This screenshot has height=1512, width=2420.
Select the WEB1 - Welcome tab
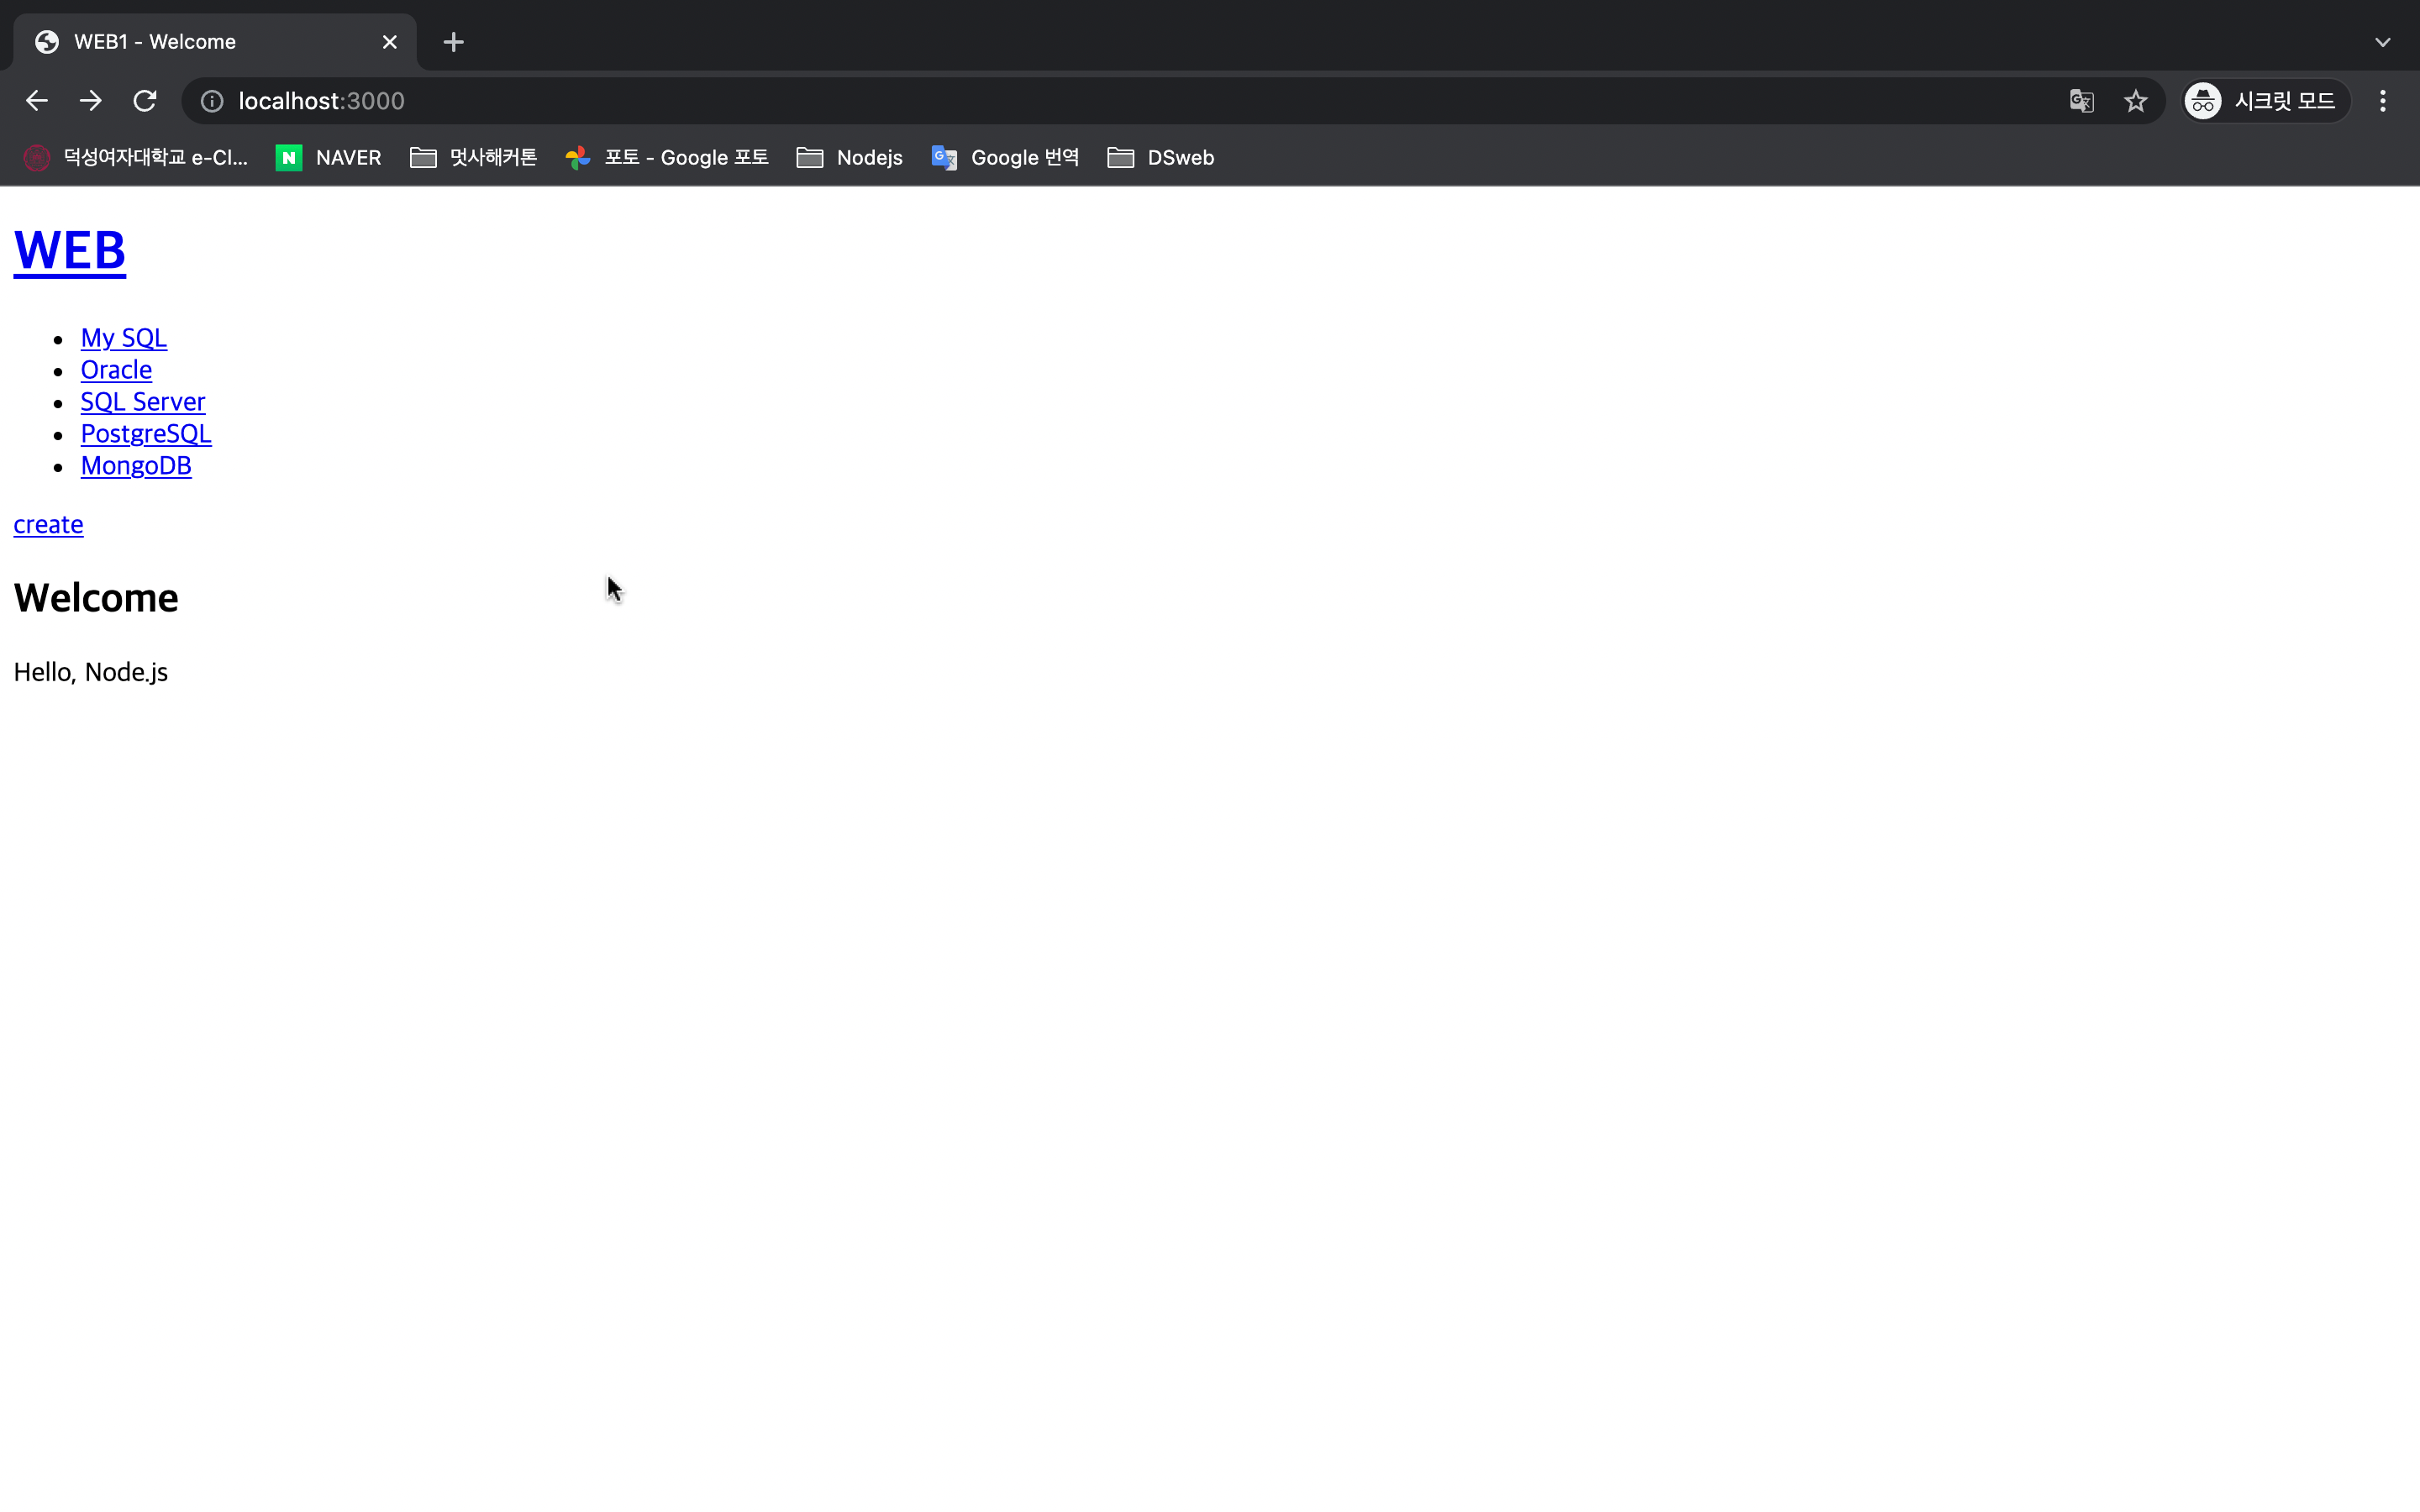click(x=200, y=42)
